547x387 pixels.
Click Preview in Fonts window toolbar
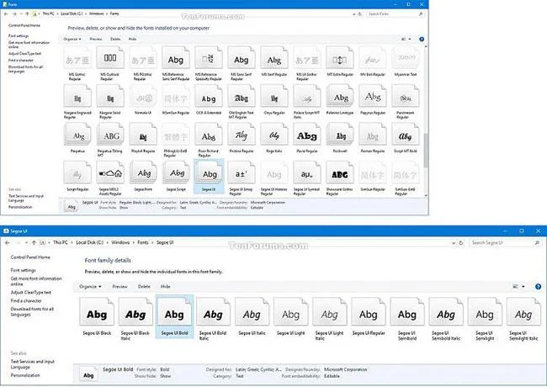(96, 39)
